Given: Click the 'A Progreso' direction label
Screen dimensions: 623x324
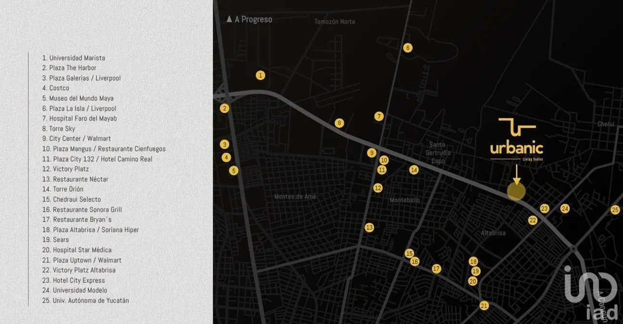Looking at the screenshot, I should point(249,20).
